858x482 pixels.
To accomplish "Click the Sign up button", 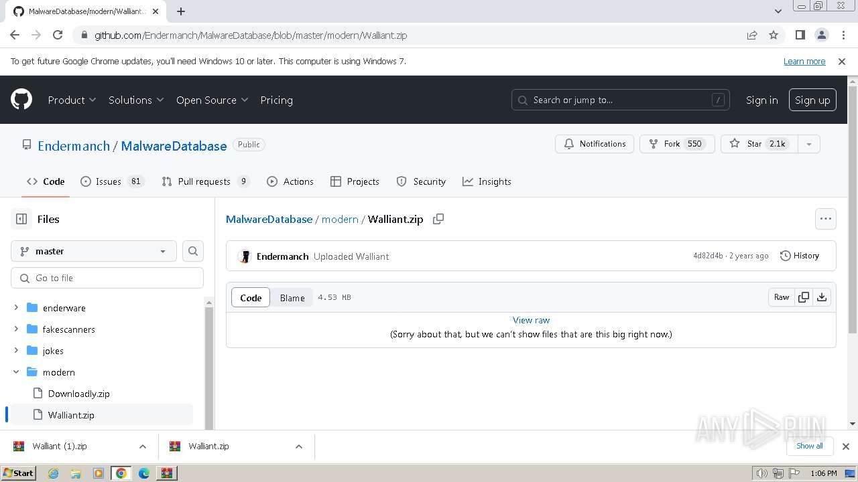I will pyautogui.click(x=812, y=100).
